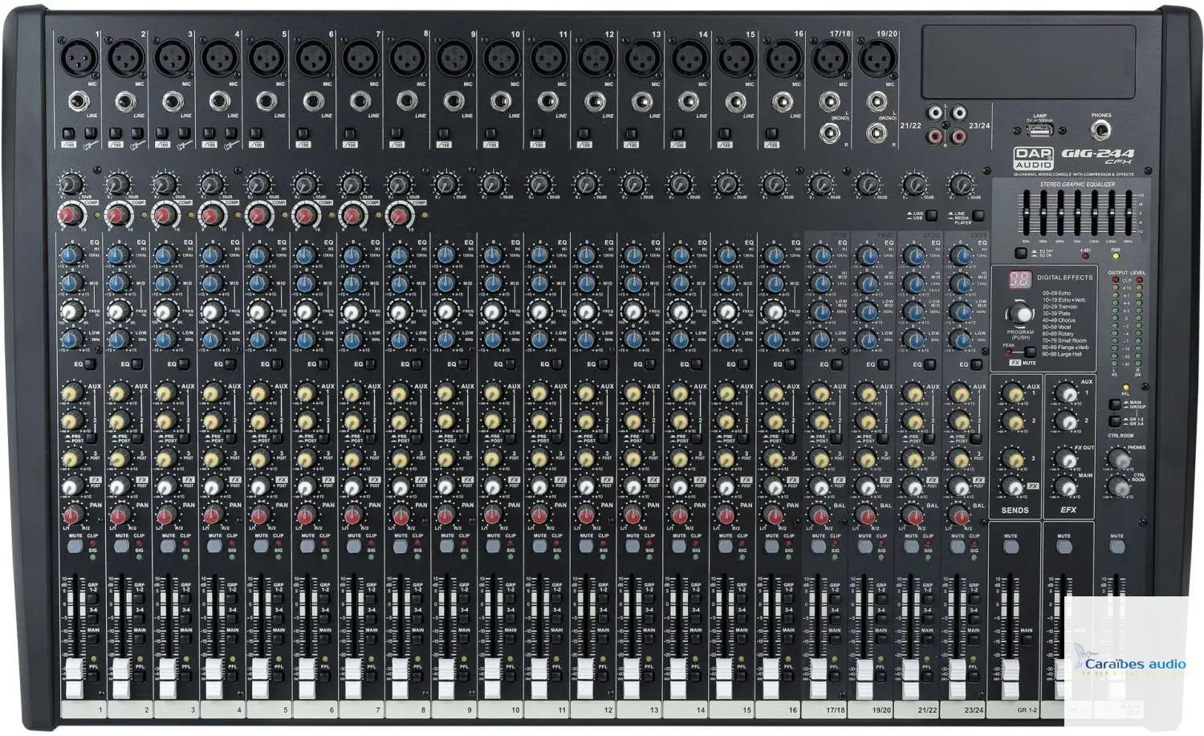Screen dimensions: 1204x736
Task: Toggle the FX MUTE button
Action: tap(1030, 352)
